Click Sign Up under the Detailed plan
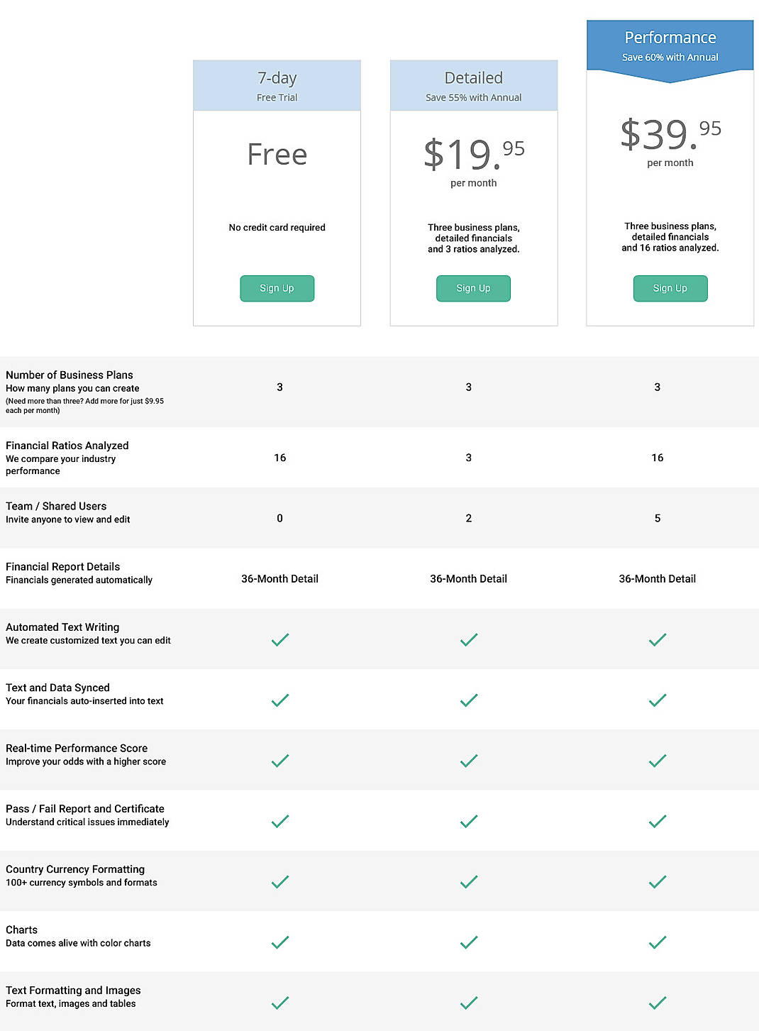The height and width of the screenshot is (1031, 759). tap(472, 288)
